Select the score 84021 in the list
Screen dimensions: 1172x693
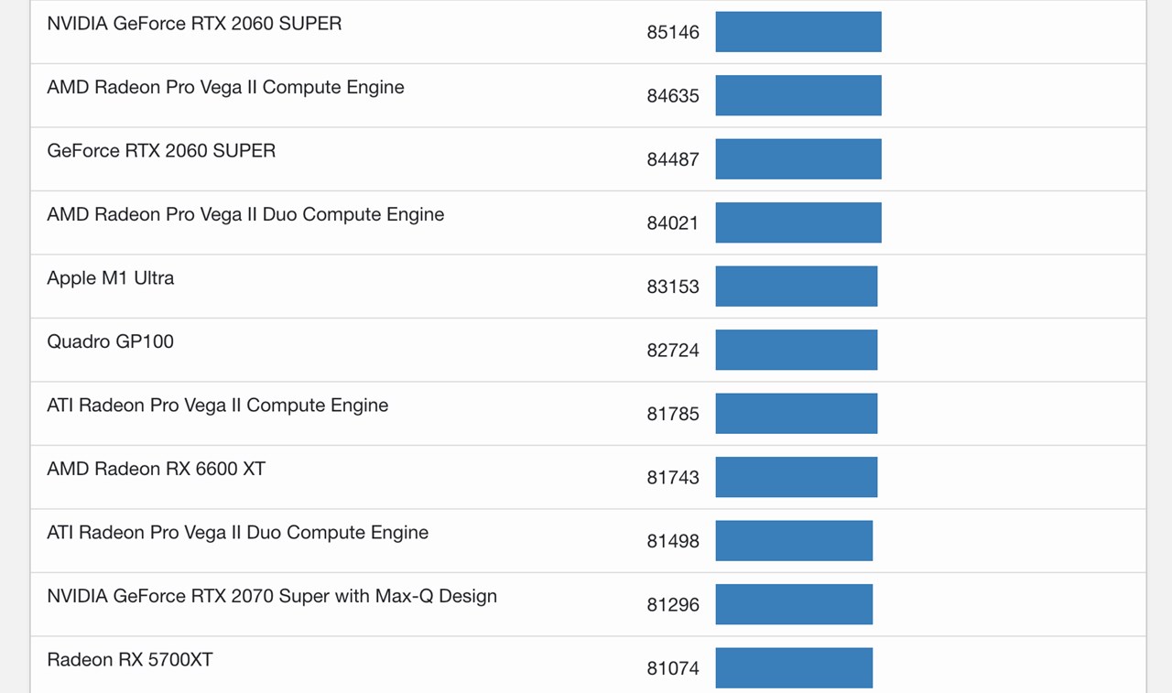(672, 223)
